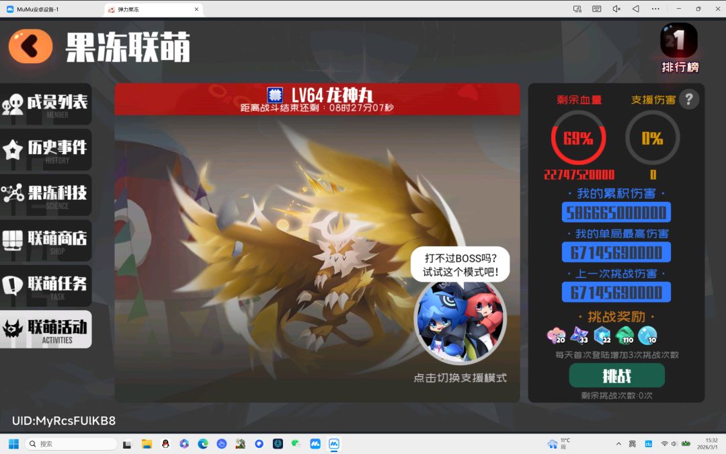This screenshot has width=726, height=454.
Task: Open the 成员列表 member list menu
Action: click(46, 104)
